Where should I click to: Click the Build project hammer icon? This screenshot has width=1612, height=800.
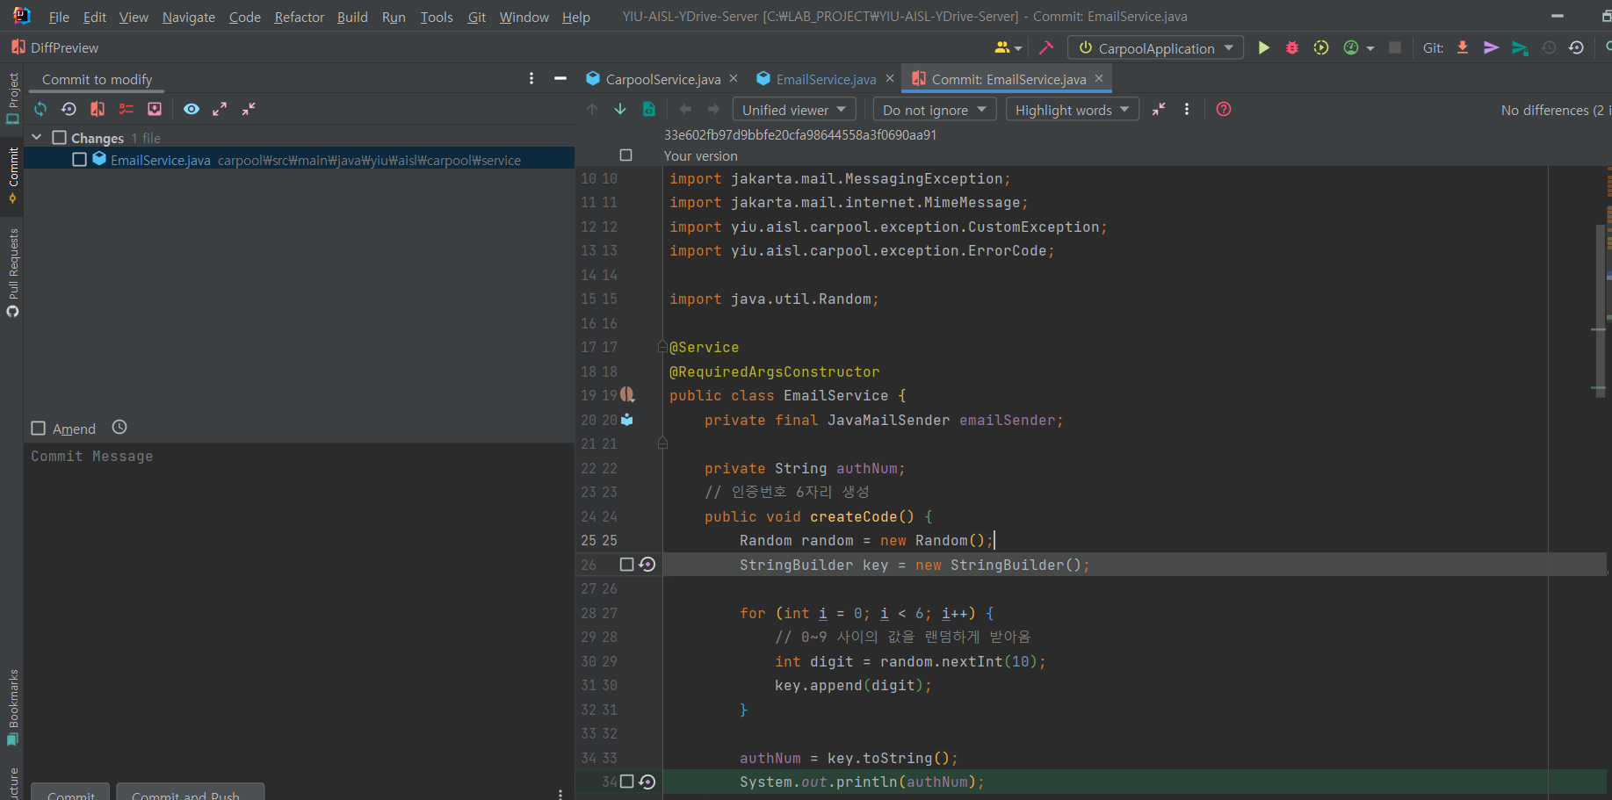click(x=1046, y=48)
